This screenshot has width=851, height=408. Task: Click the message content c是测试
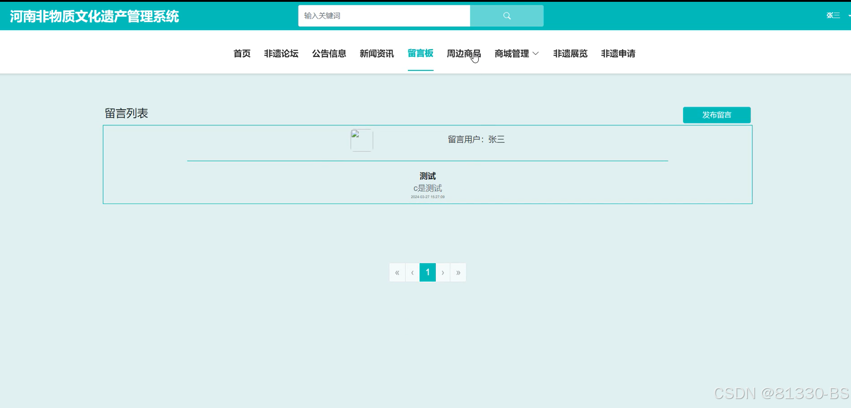428,188
